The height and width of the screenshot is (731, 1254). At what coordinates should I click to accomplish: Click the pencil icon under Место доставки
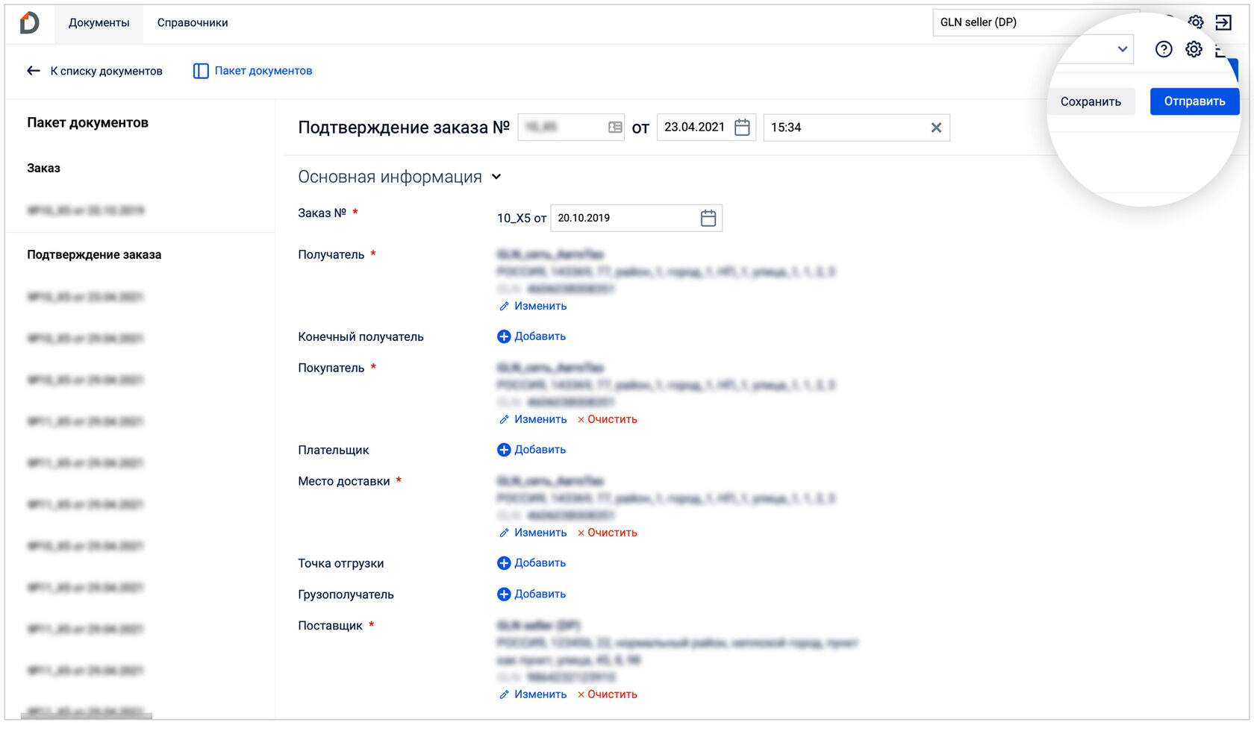tap(504, 533)
